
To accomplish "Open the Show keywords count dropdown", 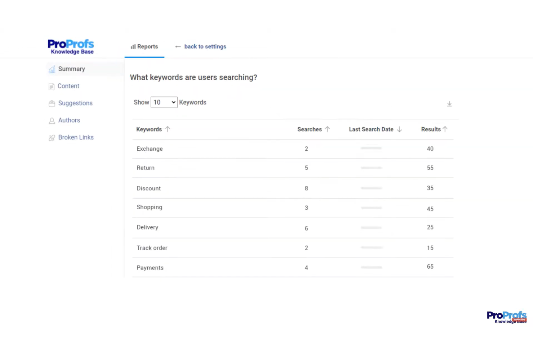I will (164, 102).
